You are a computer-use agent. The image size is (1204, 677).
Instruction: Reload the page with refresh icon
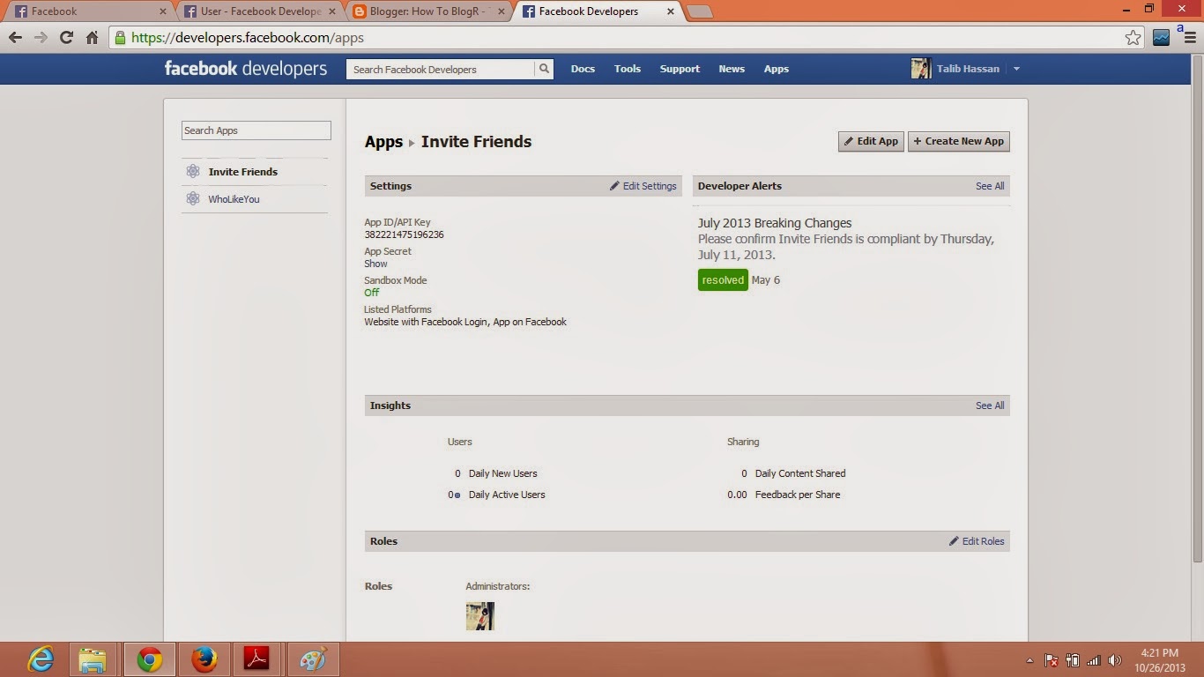pos(66,38)
